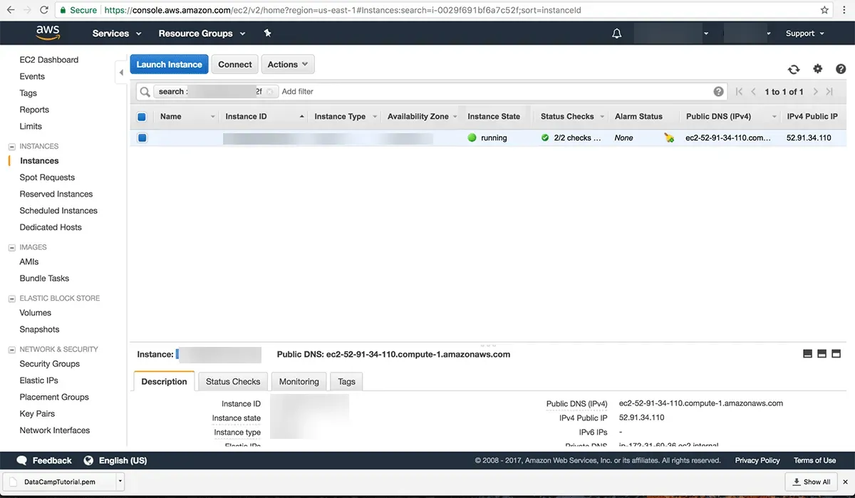
Task: Open the Services dropdown menu
Action: 117,33
